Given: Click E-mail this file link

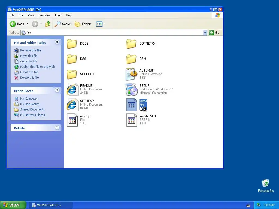Looking at the screenshot, I should pyautogui.click(x=29, y=72).
